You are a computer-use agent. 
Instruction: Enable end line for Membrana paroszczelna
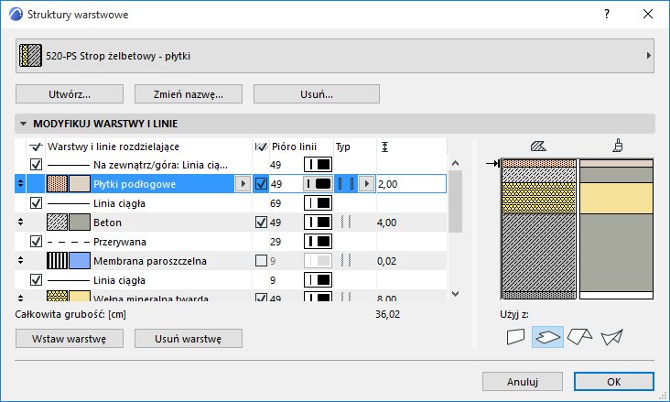262,261
